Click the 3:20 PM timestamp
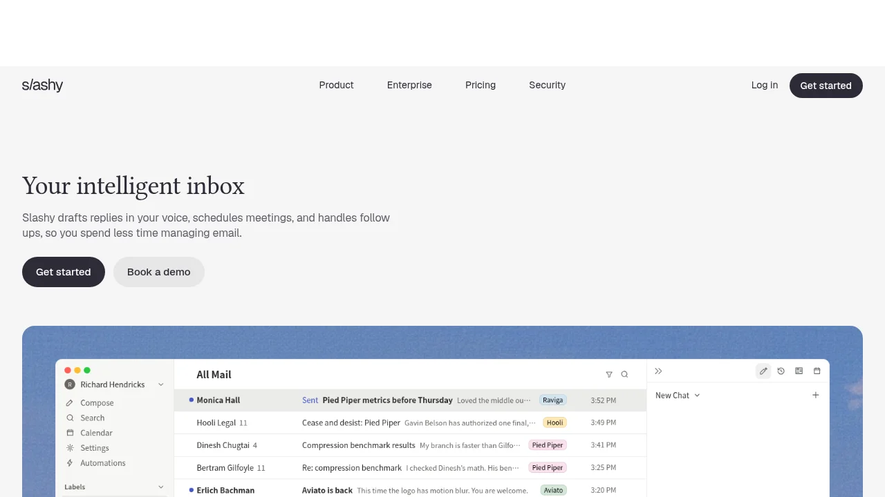Screen dimensions: 885x497 pyautogui.click(x=604, y=490)
